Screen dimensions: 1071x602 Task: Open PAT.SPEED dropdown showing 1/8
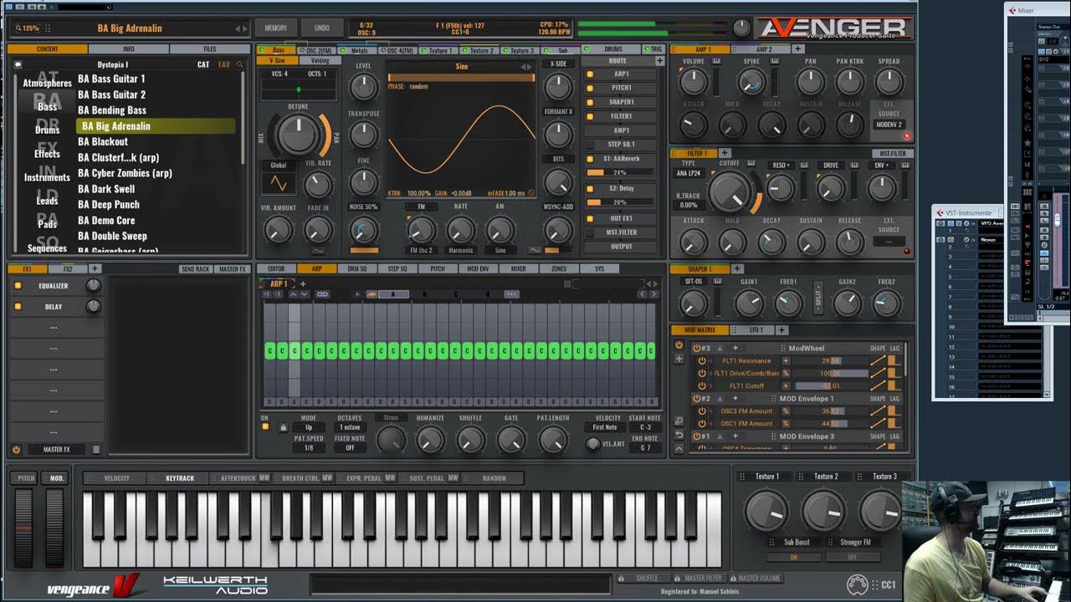309,447
